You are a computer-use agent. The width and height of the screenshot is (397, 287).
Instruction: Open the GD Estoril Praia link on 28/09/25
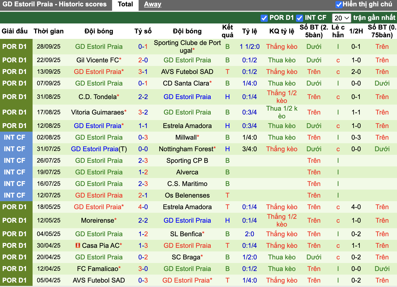99,47
